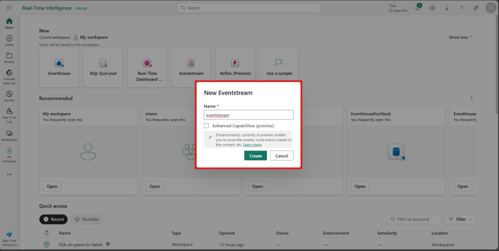Select the KQL Queryset tile
Screen dimensions: 499x251
point(103,68)
